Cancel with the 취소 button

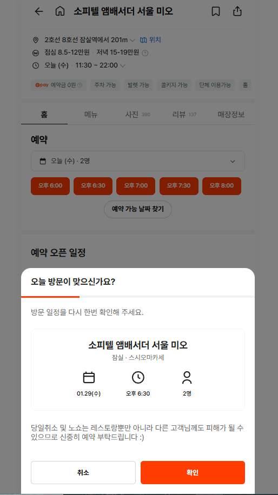tap(83, 473)
